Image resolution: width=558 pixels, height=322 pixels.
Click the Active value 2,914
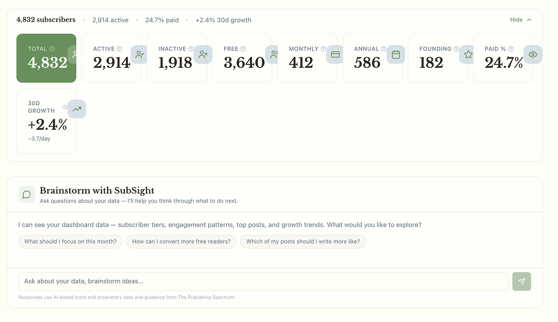(x=112, y=63)
